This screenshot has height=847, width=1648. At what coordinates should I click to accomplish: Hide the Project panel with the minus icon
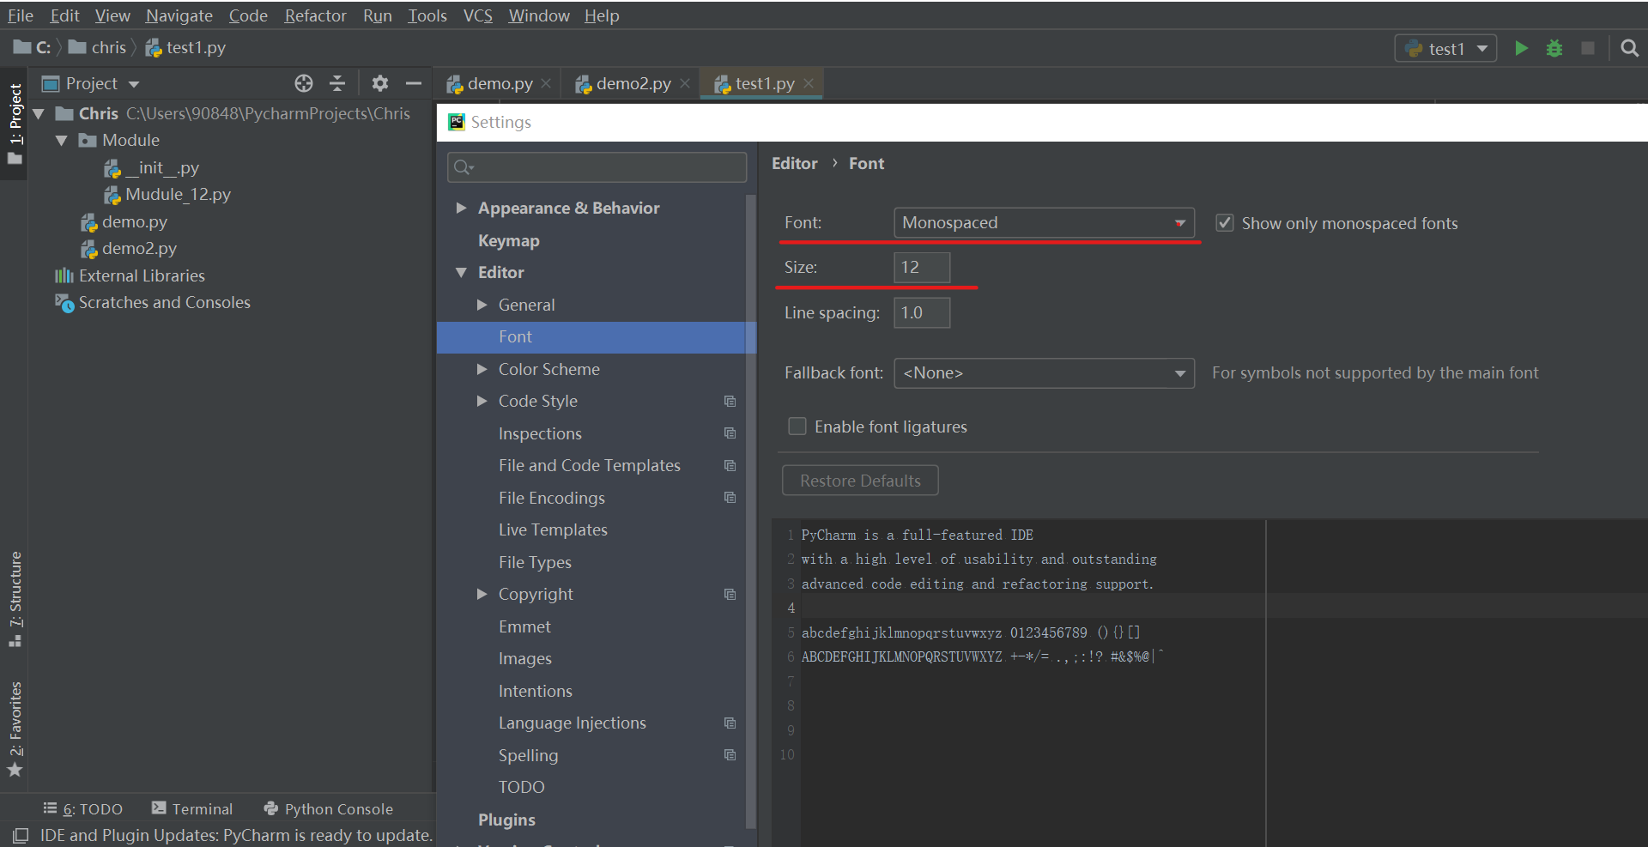[414, 83]
